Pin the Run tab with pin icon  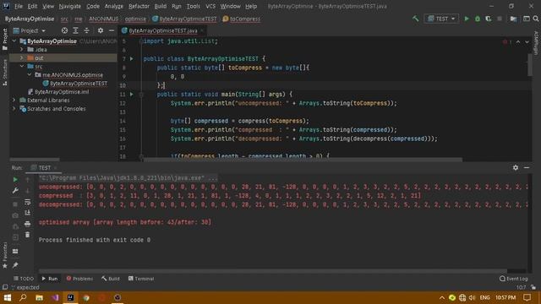coord(15,265)
